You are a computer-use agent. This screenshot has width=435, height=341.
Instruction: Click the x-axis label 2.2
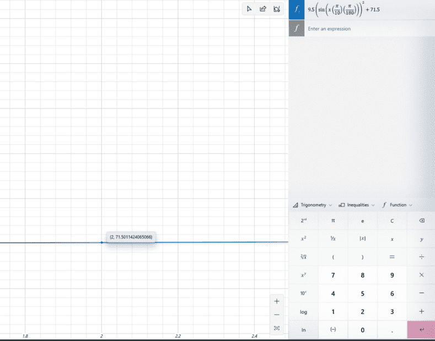[x=178, y=336]
